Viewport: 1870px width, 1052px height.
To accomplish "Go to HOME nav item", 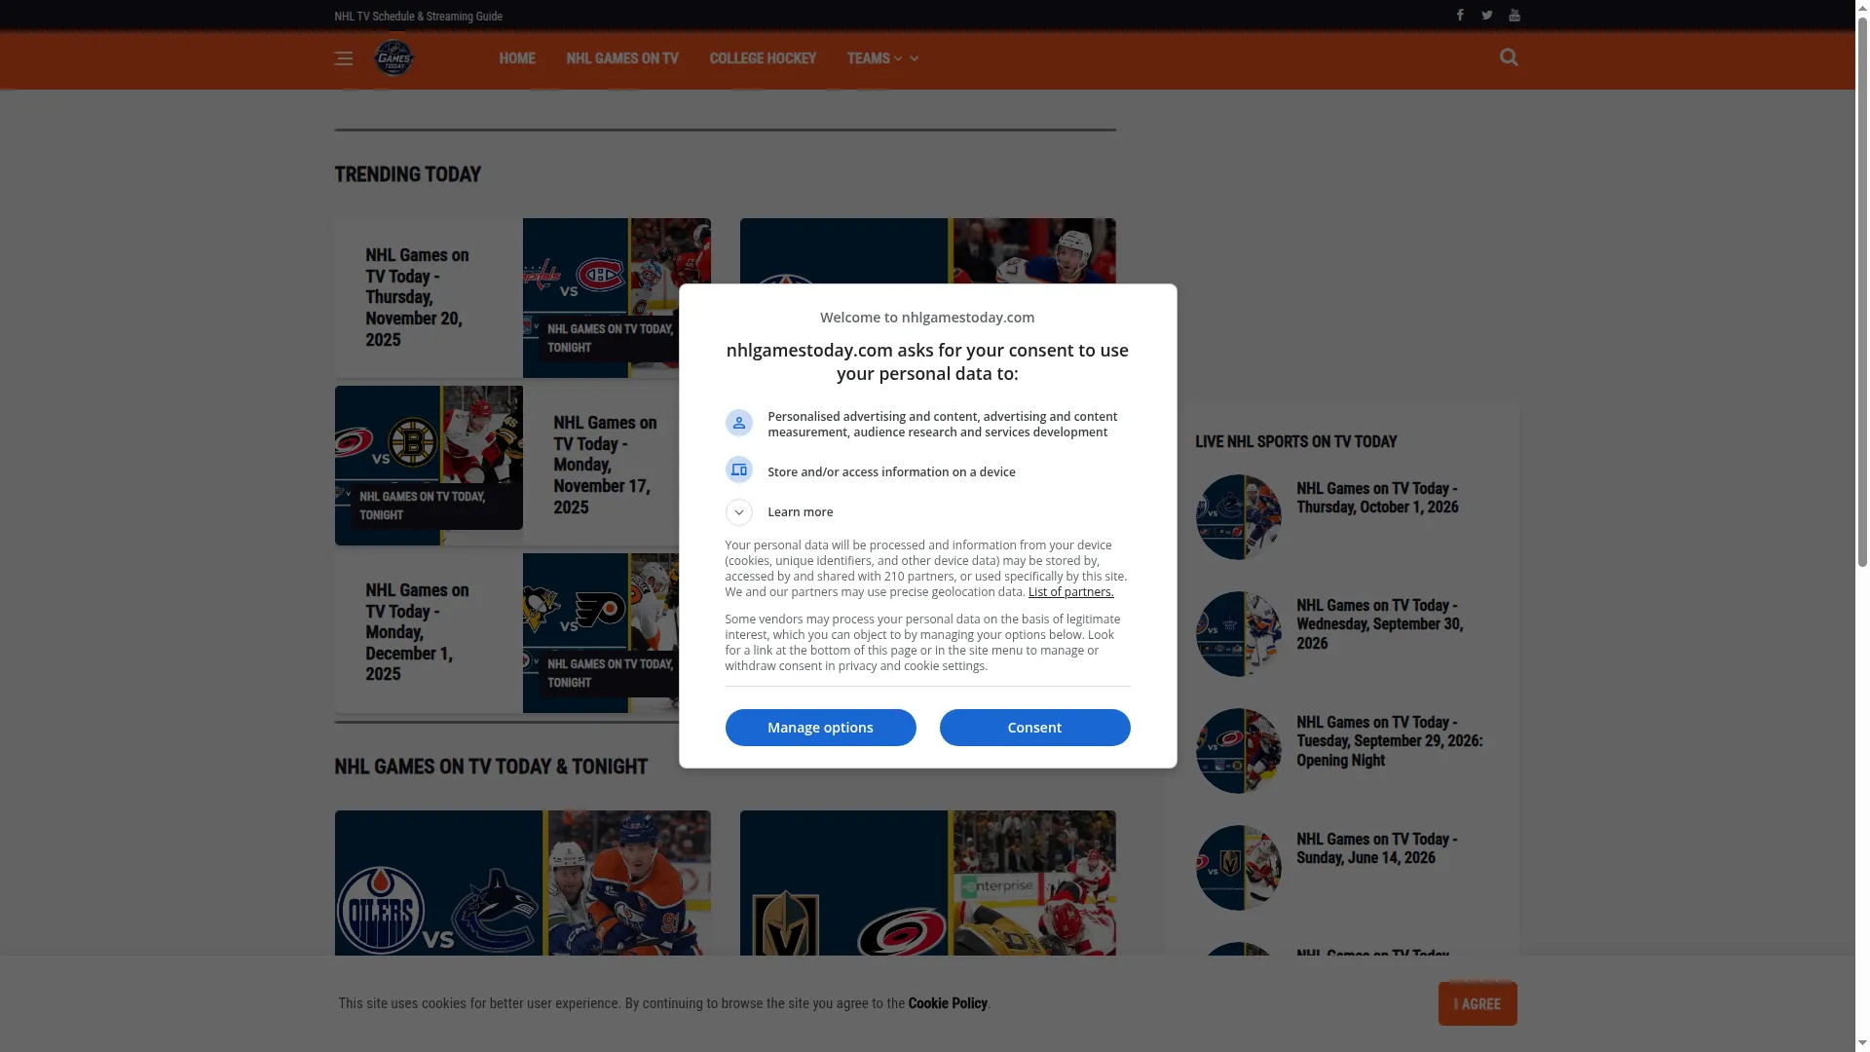I will (x=517, y=58).
